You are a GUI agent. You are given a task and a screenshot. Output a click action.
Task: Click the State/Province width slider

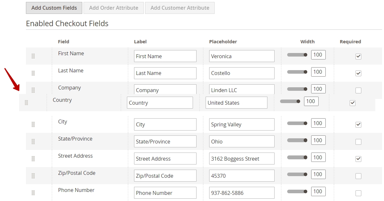click(x=297, y=140)
